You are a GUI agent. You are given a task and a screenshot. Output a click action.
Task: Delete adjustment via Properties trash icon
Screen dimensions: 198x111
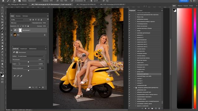(43, 87)
